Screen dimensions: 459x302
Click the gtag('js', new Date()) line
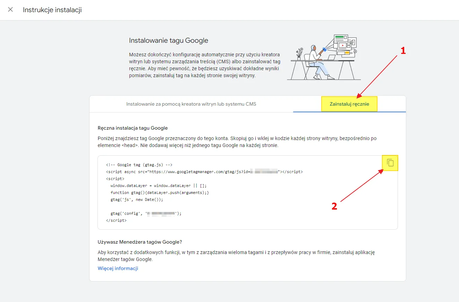point(137,199)
